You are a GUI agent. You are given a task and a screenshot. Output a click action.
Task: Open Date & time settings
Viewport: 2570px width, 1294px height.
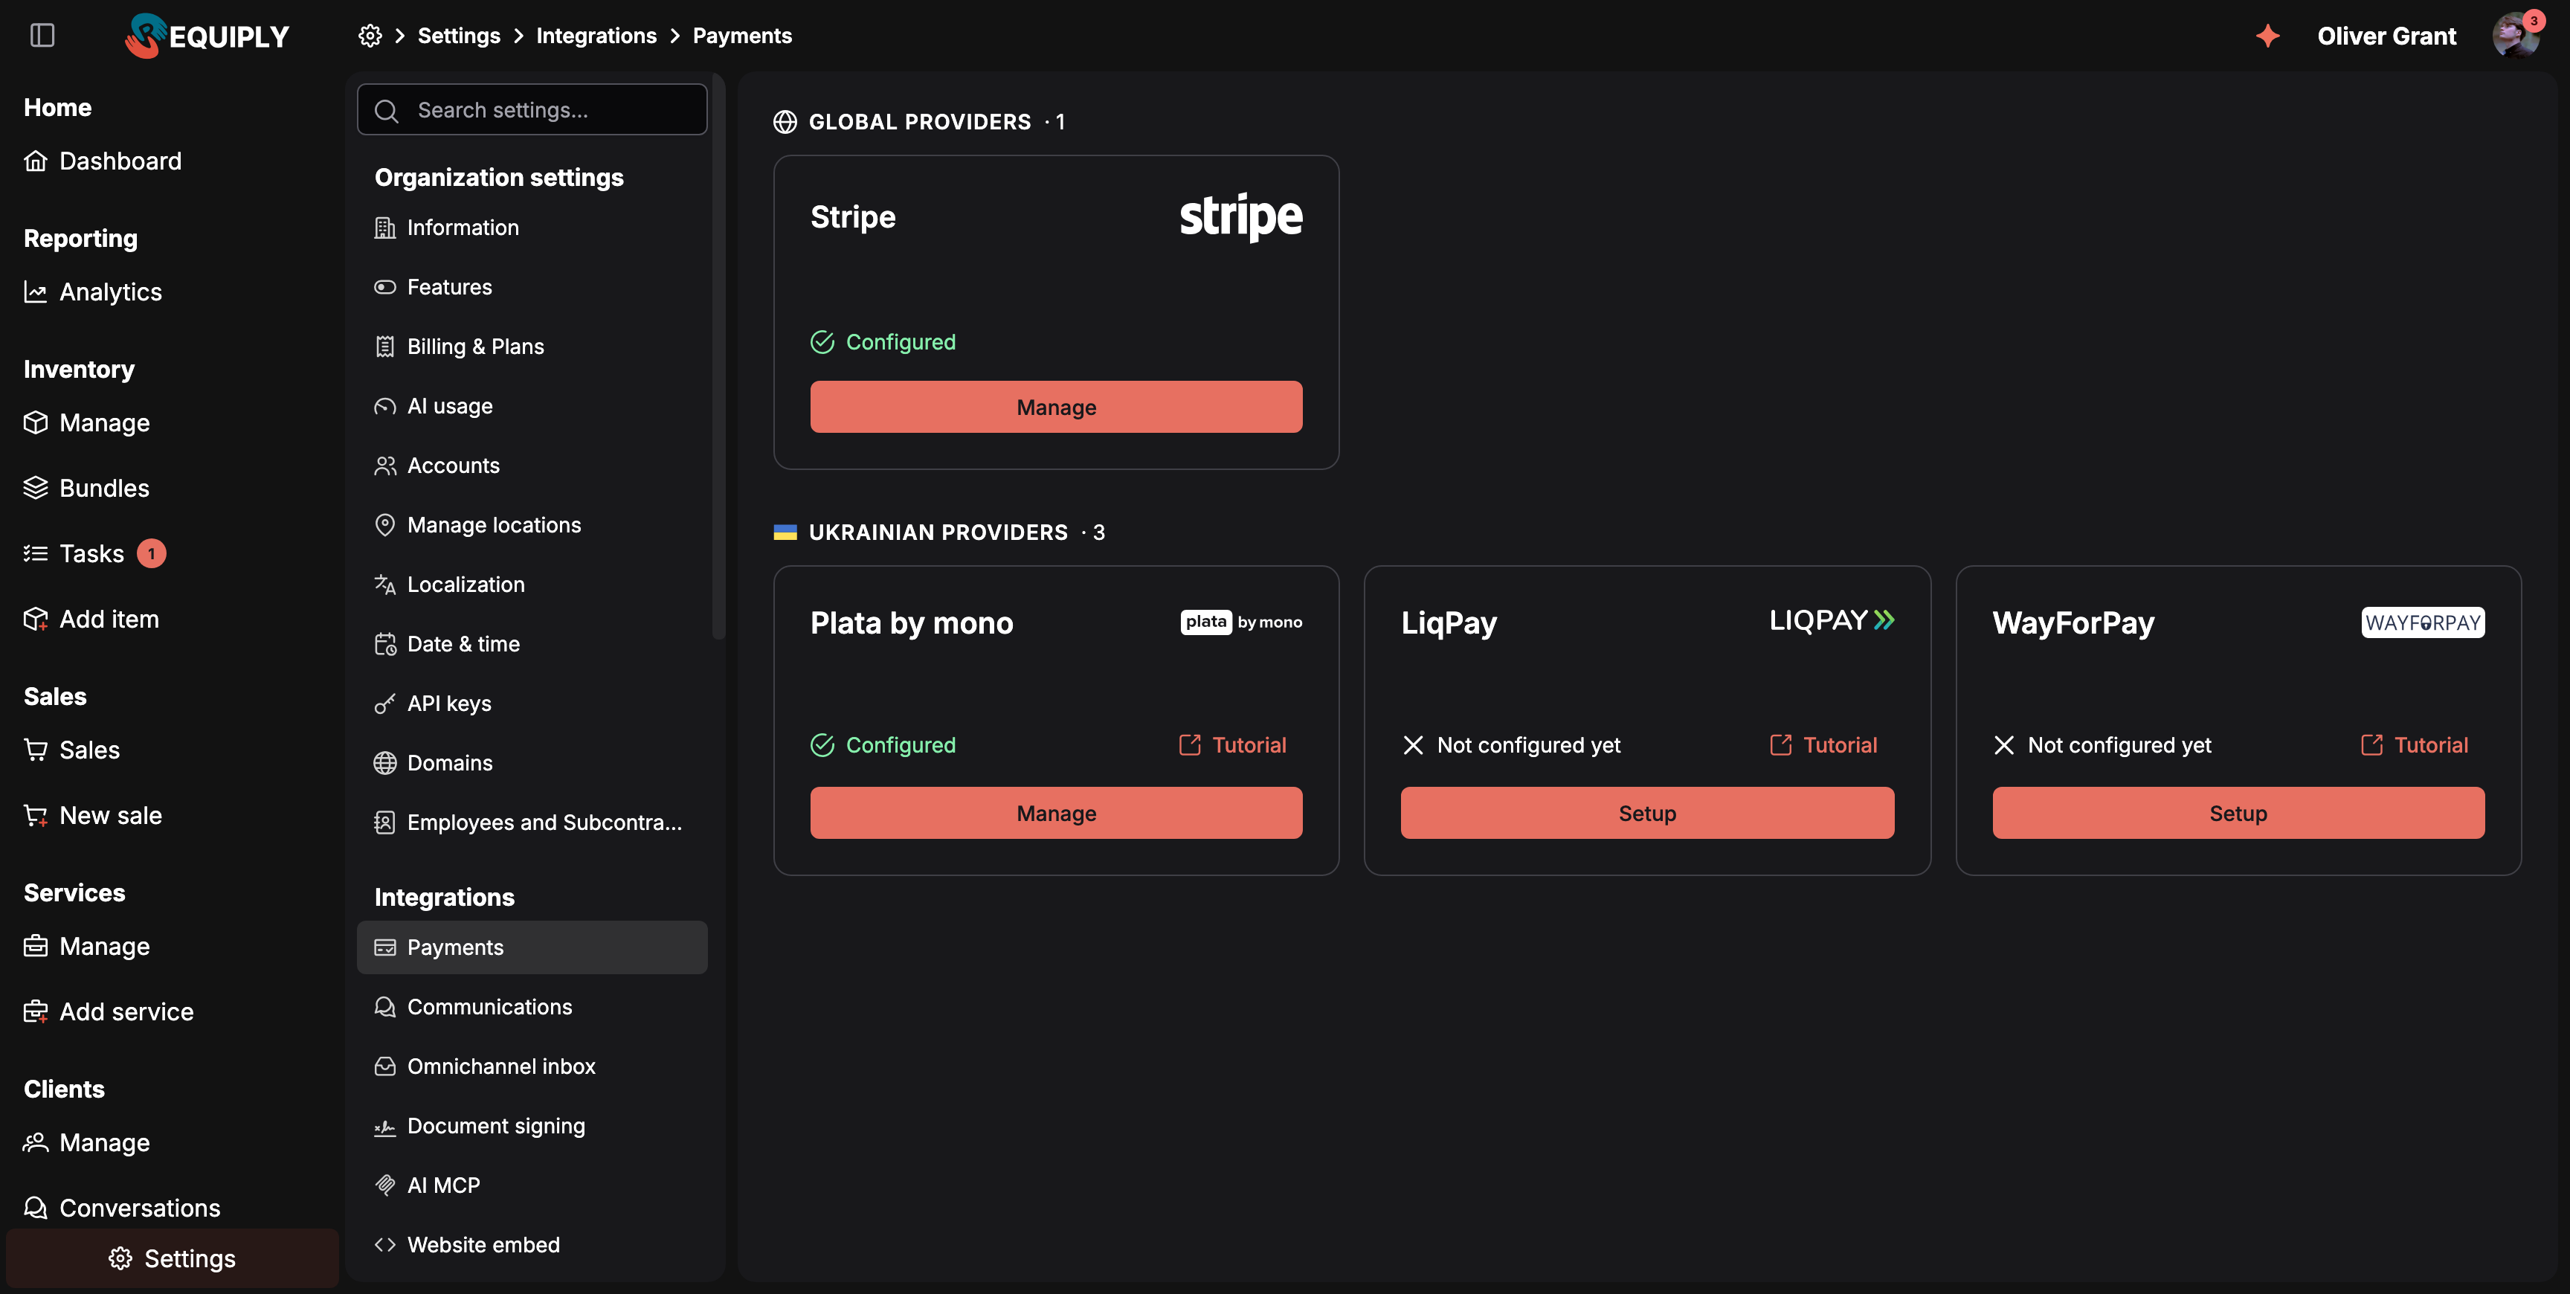click(532, 645)
